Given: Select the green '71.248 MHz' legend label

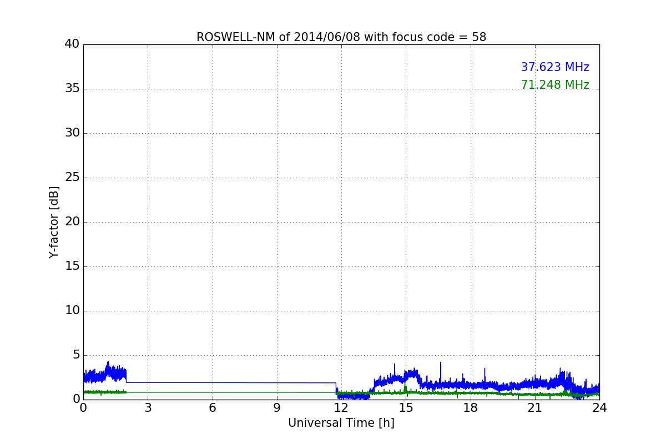Looking at the screenshot, I should (555, 85).
